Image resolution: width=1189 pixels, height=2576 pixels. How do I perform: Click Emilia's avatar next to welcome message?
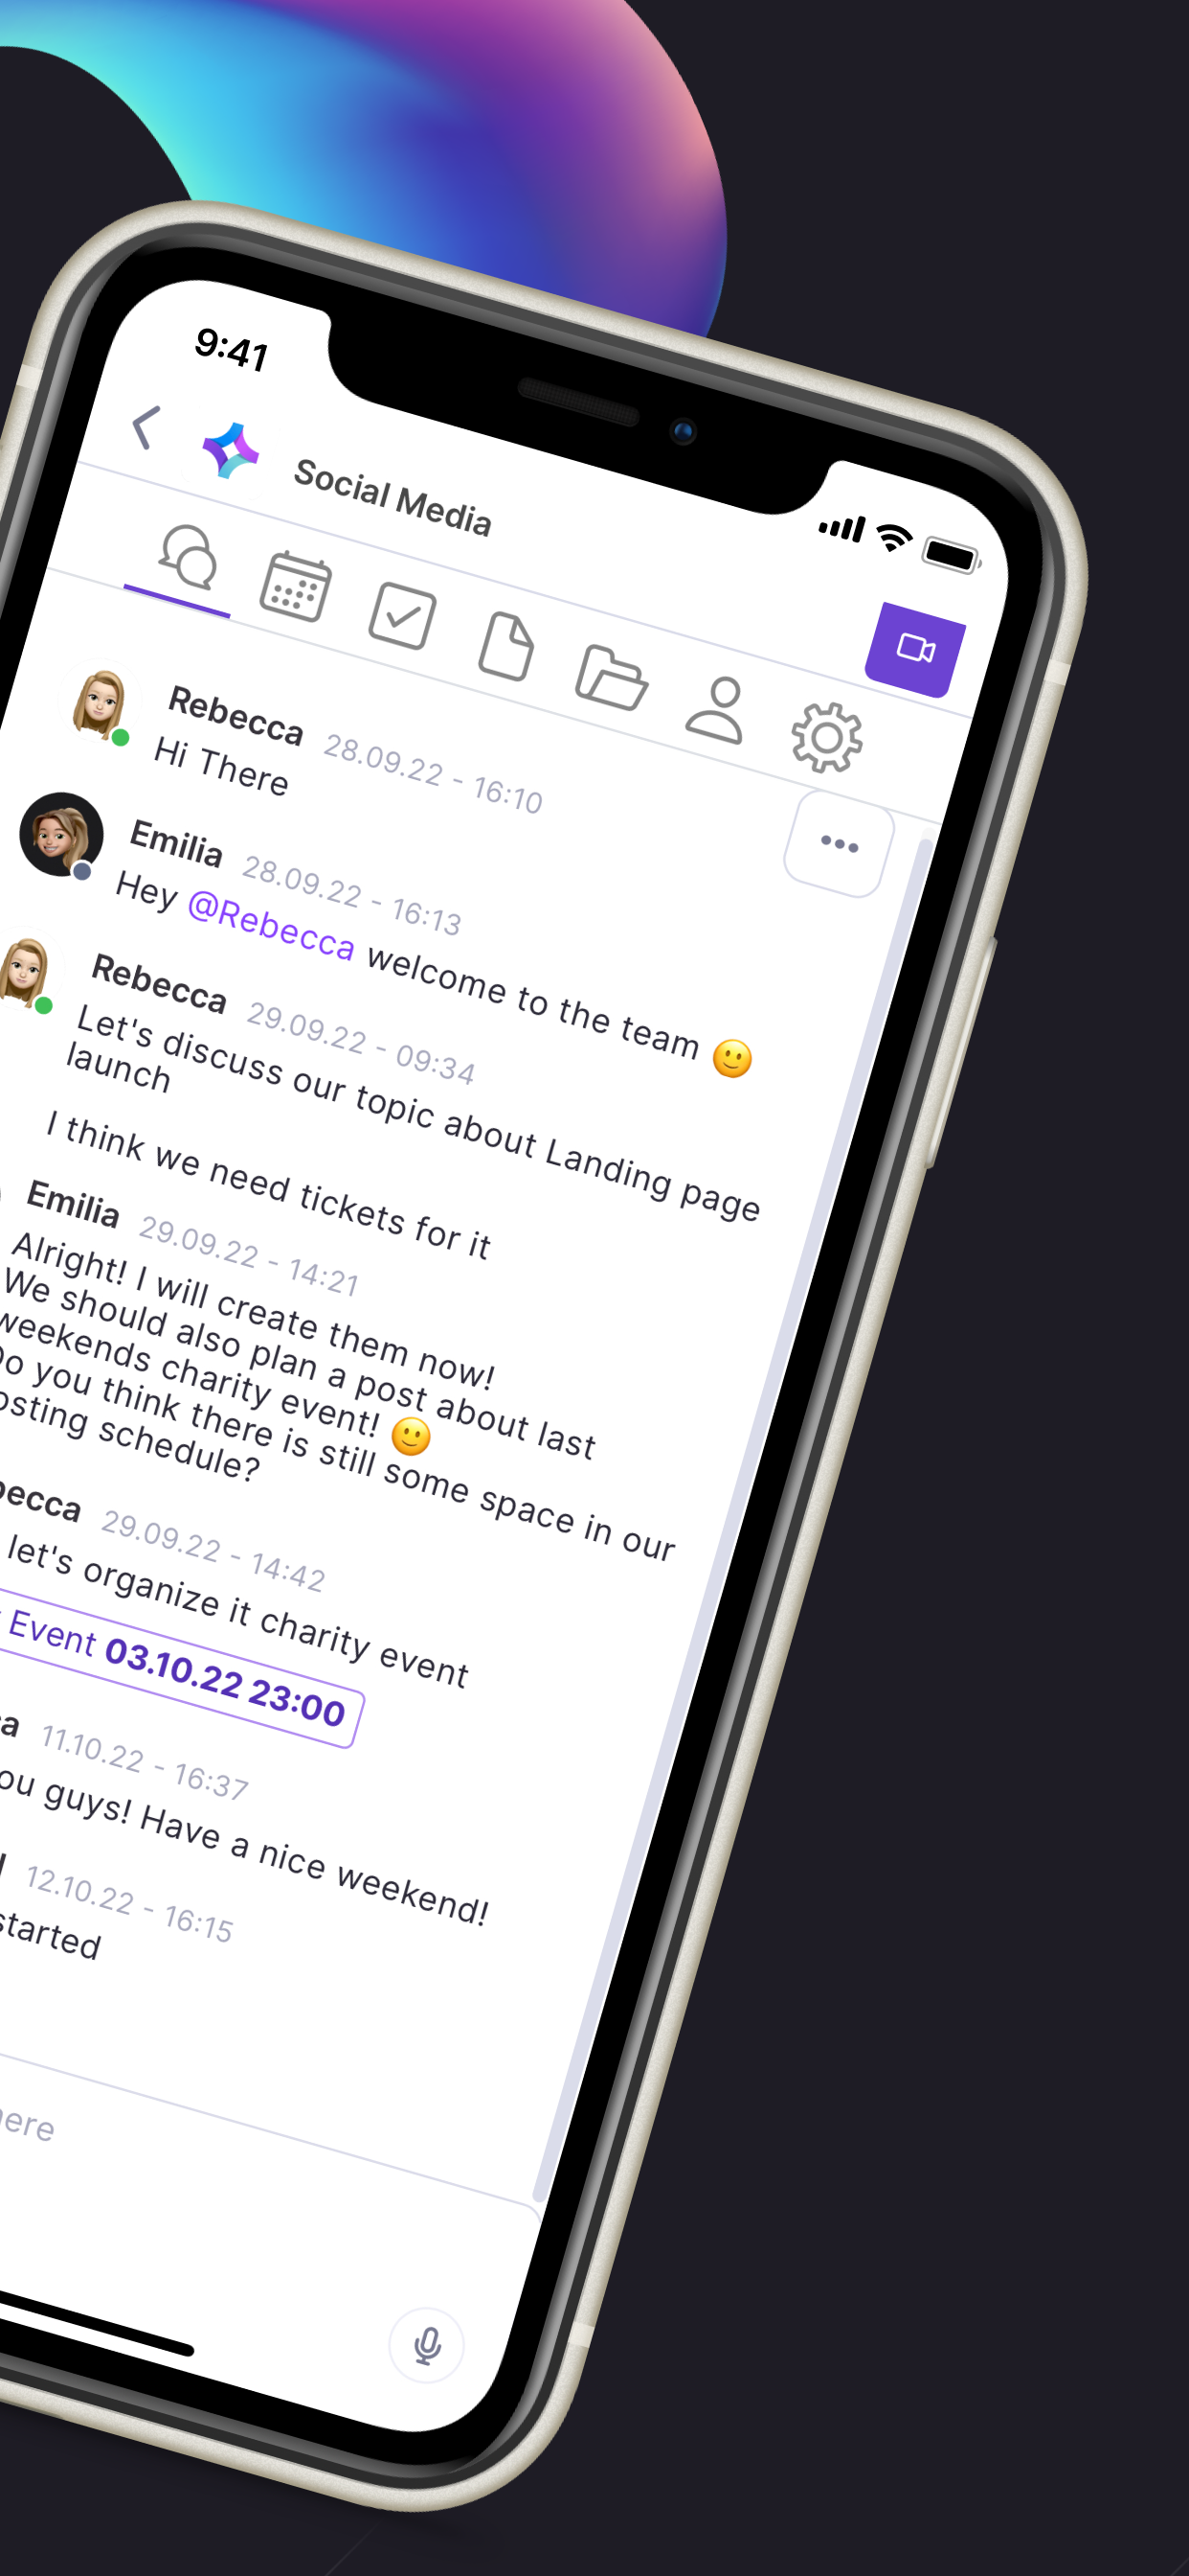point(61,834)
